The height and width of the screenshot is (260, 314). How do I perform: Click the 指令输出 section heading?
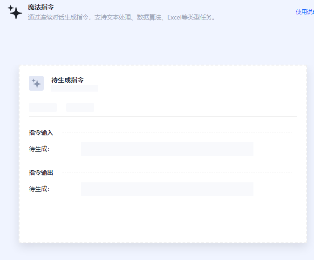pos(41,173)
